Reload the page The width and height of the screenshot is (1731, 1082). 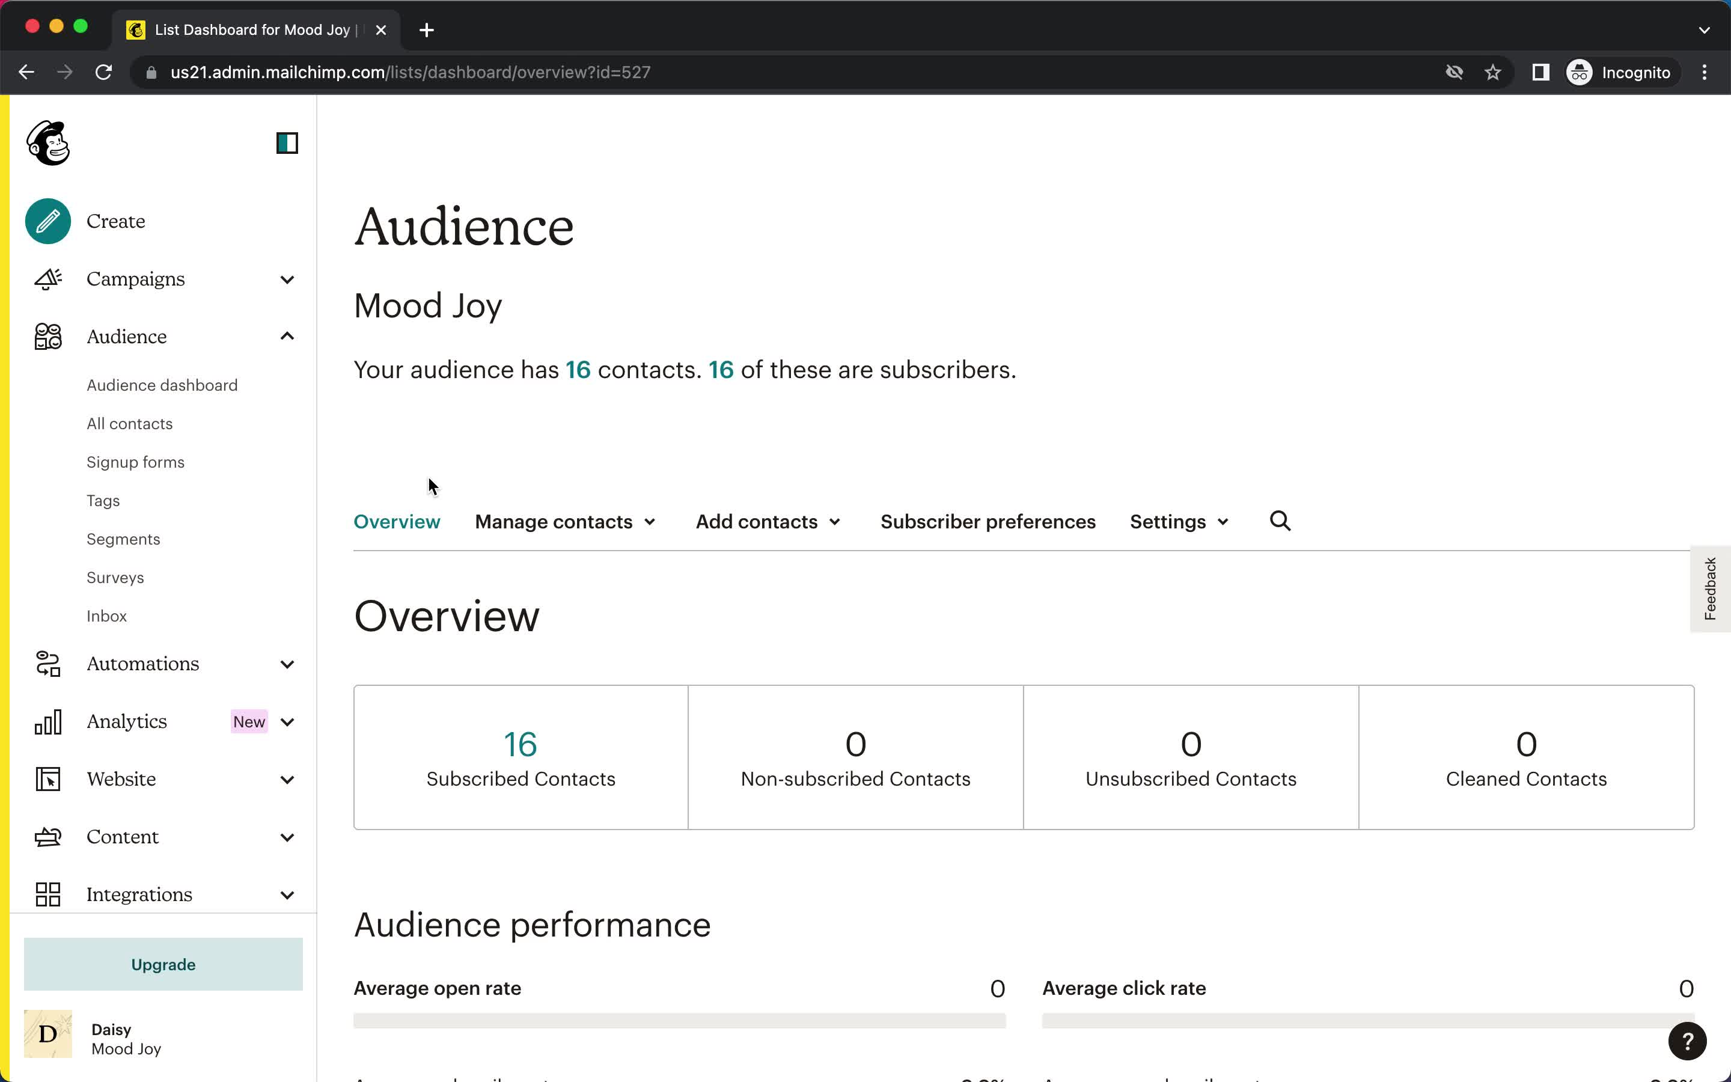pyautogui.click(x=104, y=72)
